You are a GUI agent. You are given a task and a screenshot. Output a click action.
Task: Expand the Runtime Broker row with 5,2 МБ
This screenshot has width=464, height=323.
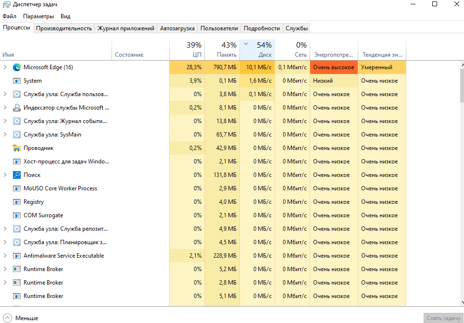[x=5, y=269]
